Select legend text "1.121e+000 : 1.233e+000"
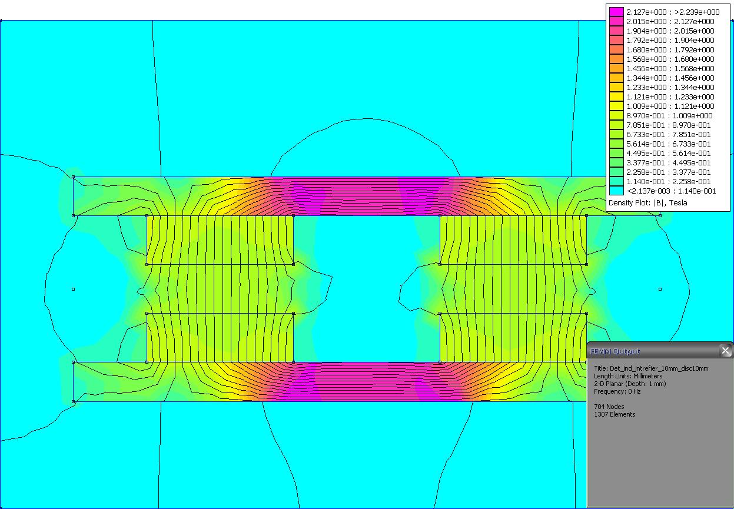The image size is (734, 509). pos(670,97)
